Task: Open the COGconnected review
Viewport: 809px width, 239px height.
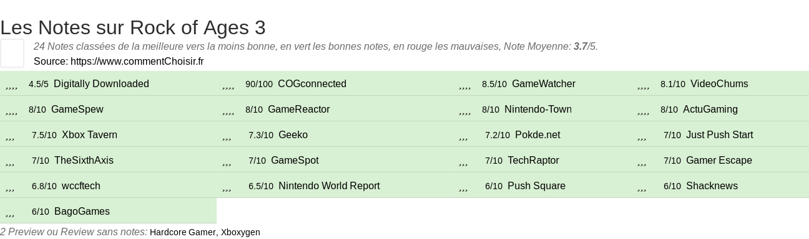Action: (x=312, y=83)
